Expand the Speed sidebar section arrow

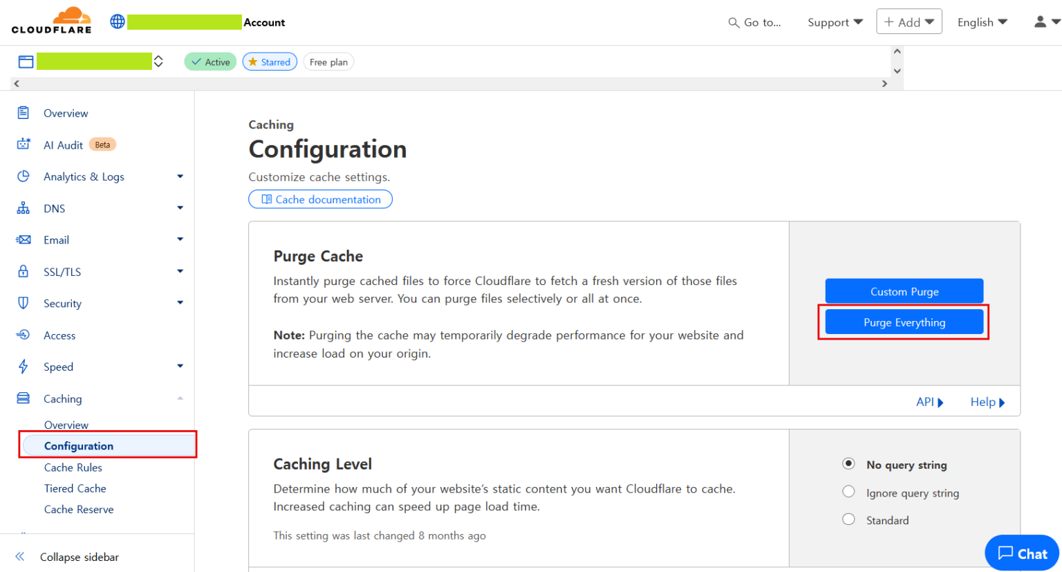click(180, 366)
